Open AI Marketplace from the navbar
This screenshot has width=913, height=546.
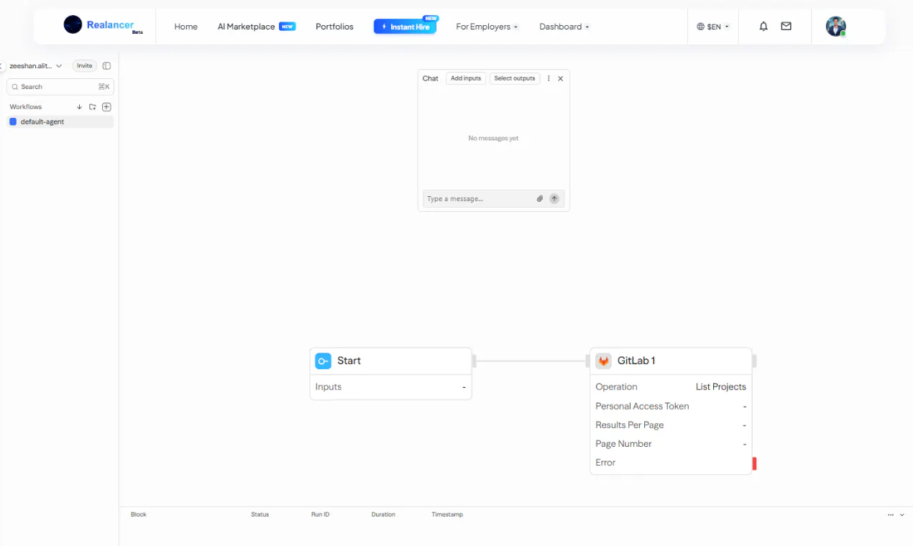(x=256, y=27)
